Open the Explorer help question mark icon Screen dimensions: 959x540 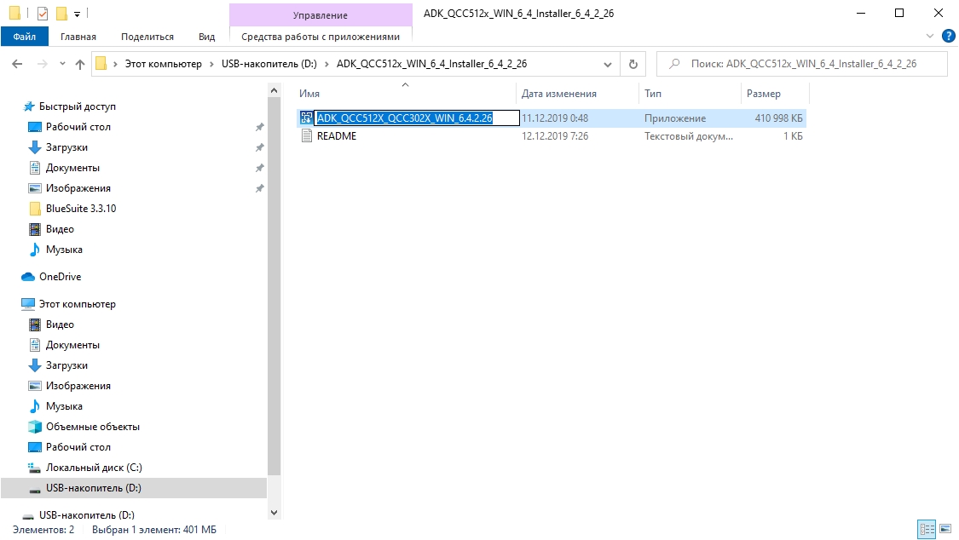(948, 37)
